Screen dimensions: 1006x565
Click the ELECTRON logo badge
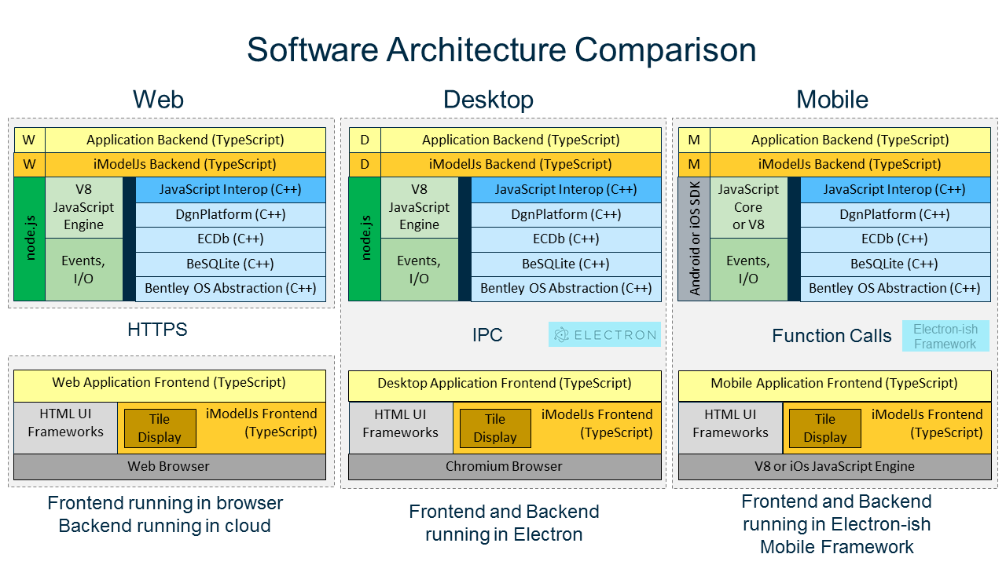(x=604, y=335)
